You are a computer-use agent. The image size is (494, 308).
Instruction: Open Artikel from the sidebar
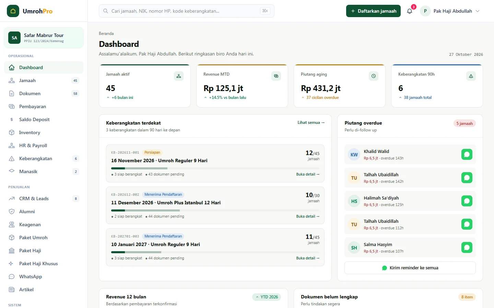44,290
